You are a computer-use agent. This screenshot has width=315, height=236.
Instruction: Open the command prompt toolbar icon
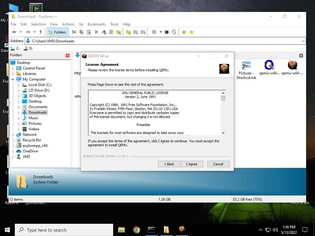click(167, 32)
